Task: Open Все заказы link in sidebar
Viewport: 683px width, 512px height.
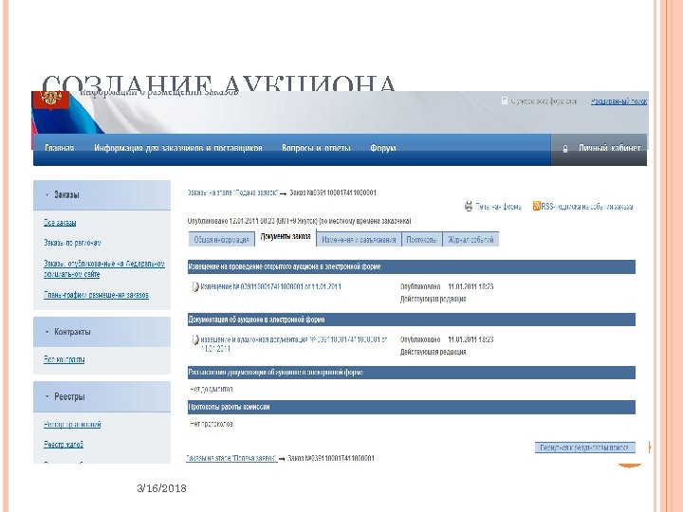Action: pyautogui.click(x=60, y=223)
